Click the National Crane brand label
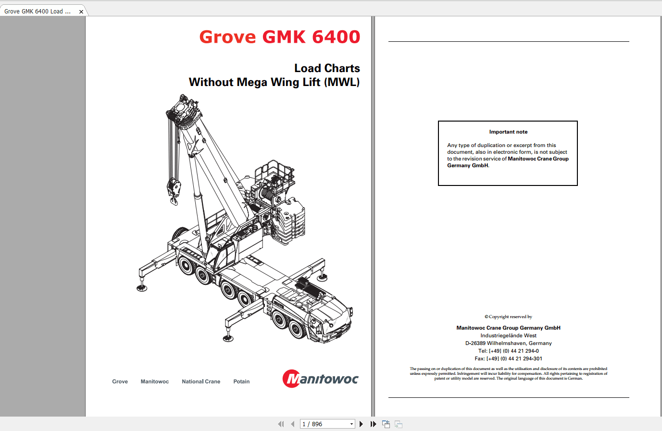Screen dimensions: 662x431 pos(201,381)
